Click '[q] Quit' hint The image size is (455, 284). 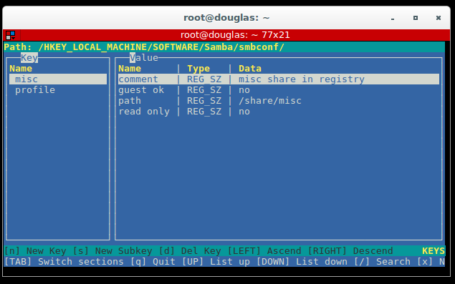click(153, 261)
